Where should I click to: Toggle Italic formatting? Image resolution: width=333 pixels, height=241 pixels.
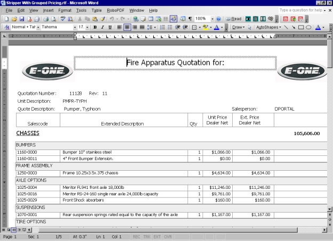[102, 27]
